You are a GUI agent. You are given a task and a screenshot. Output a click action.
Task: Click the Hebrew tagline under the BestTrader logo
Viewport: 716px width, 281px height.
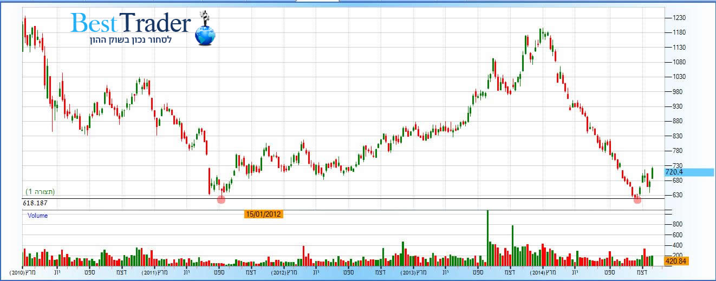point(130,41)
